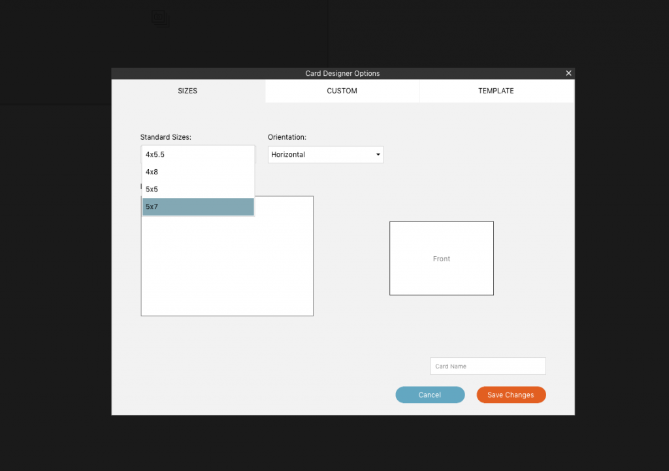Click the Save Changes button

tap(511, 395)
